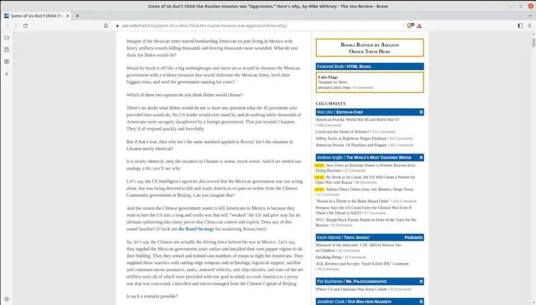Open the reading list sidebar panel

click(x=6, y=62)
